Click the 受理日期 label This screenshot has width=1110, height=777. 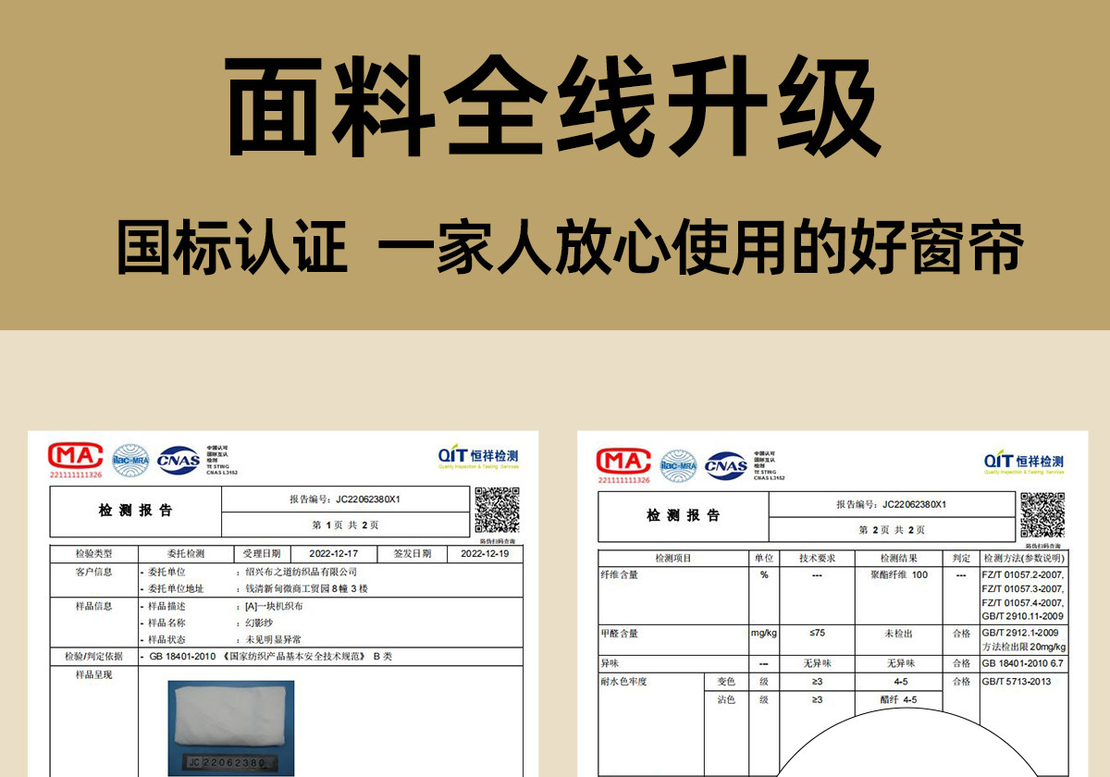click(x=262, y=554)
